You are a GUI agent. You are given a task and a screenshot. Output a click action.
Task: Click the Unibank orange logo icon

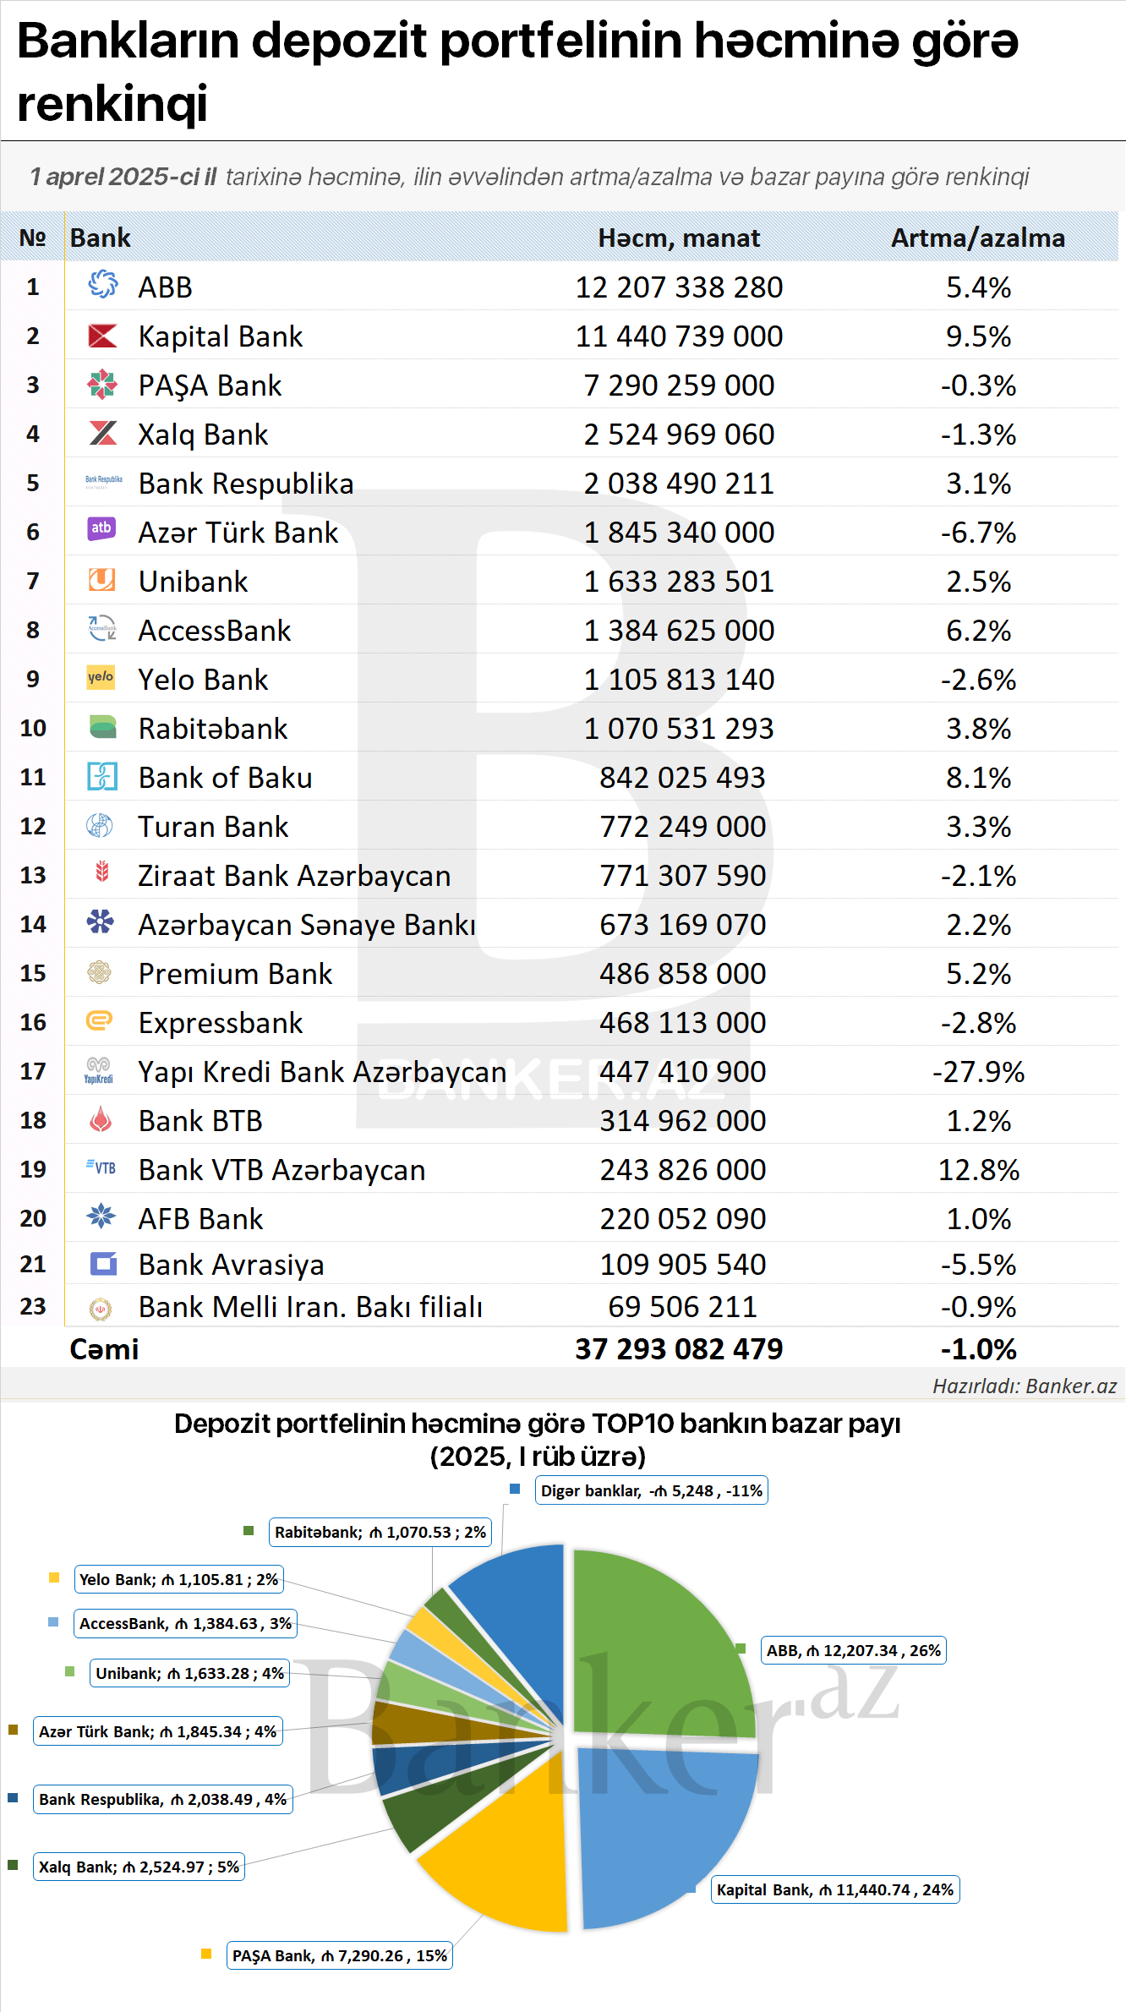click(102, 579)
